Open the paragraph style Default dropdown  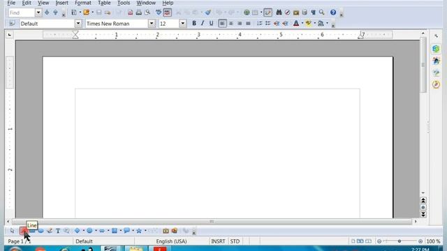coord(78,24)
